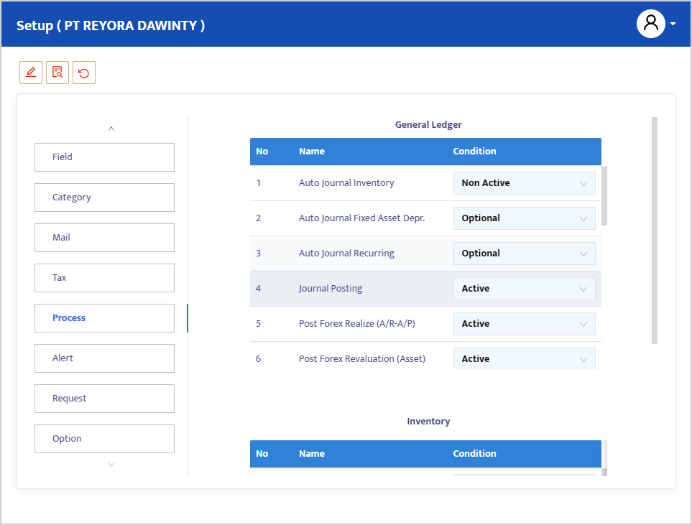Go to the Alert tab
The image size is (692, 525).
[x=105, y=358]
